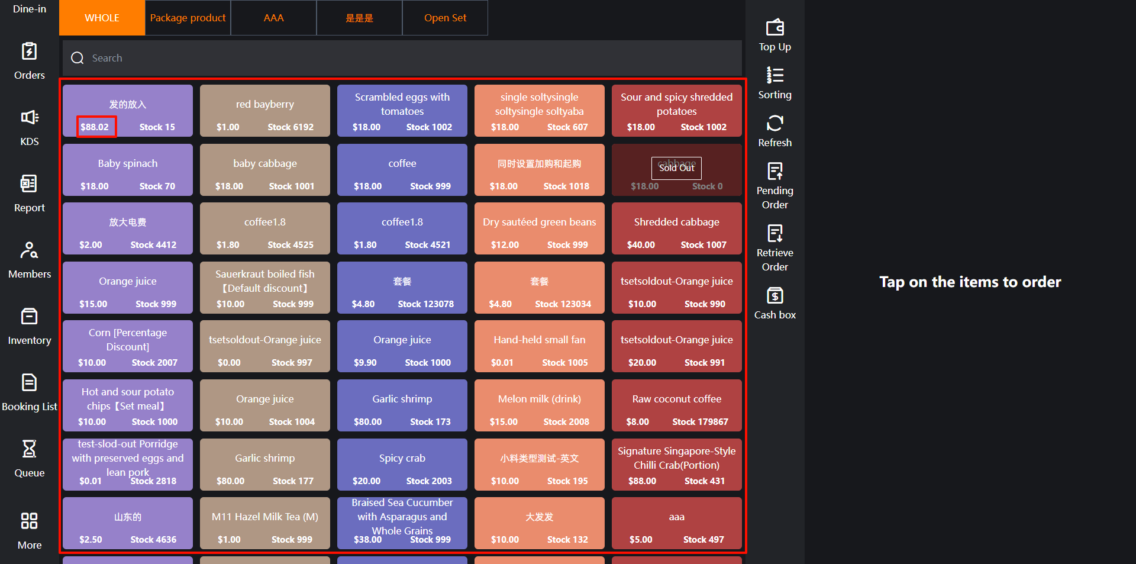Open the Queue hourglass icon
Image resolution: width=1136 pixels, height=564 pixels.
pyautogui.click(x=29, y=449)
